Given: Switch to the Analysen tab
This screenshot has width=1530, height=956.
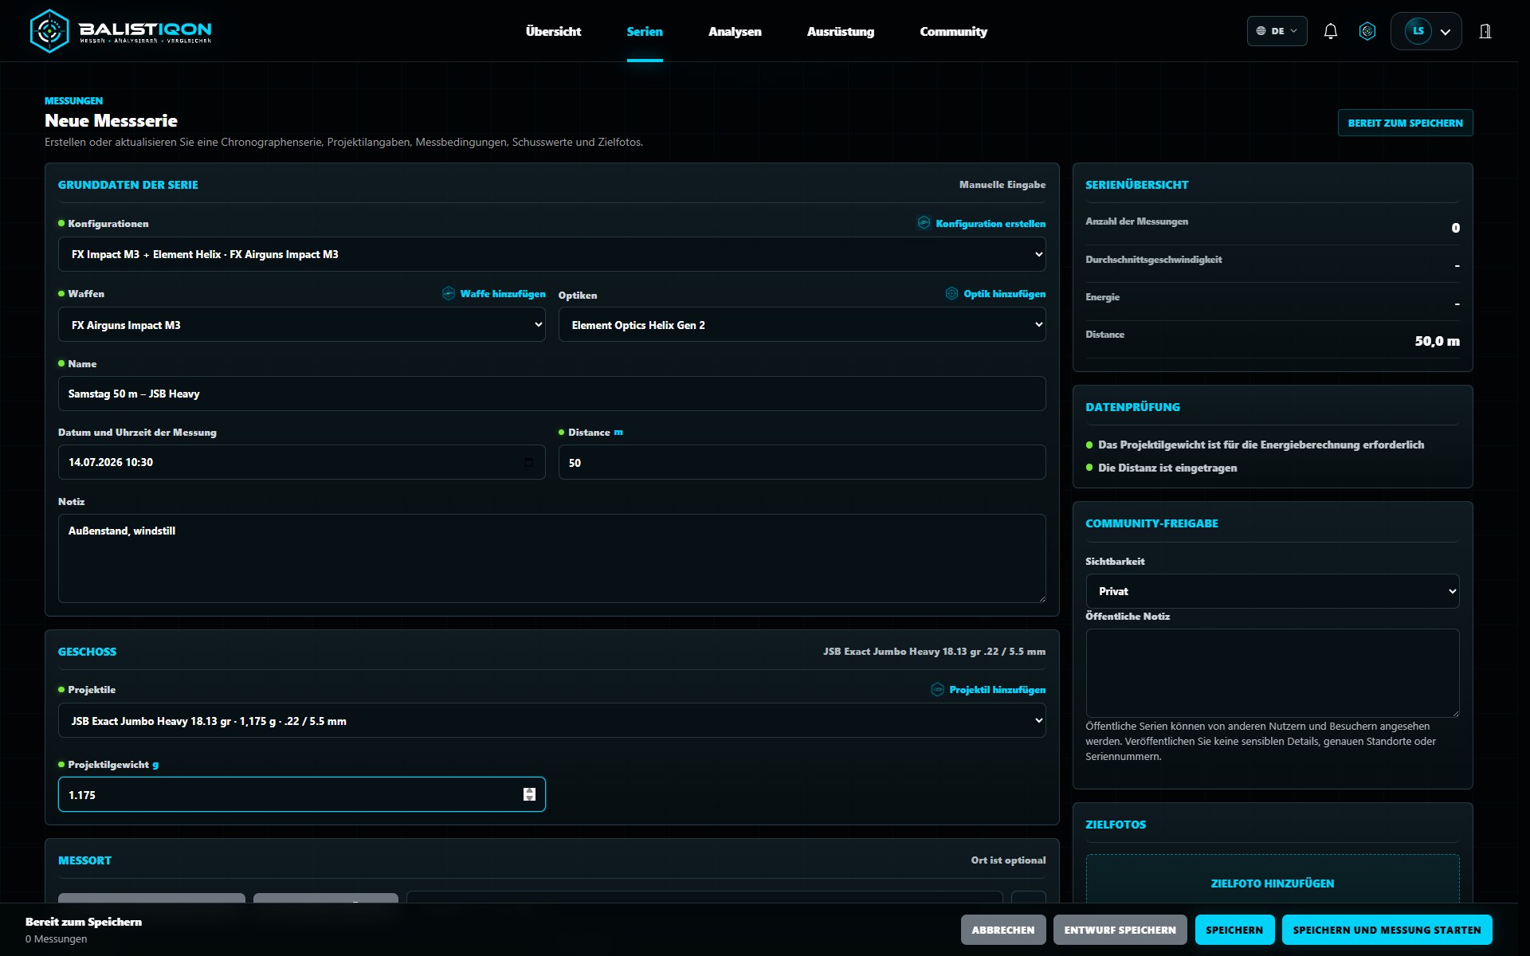Looking at the screenshot, I should 735,31.
